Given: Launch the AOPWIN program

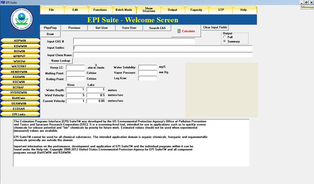Looking at the screenshot, I should click(x=20, y=41).
